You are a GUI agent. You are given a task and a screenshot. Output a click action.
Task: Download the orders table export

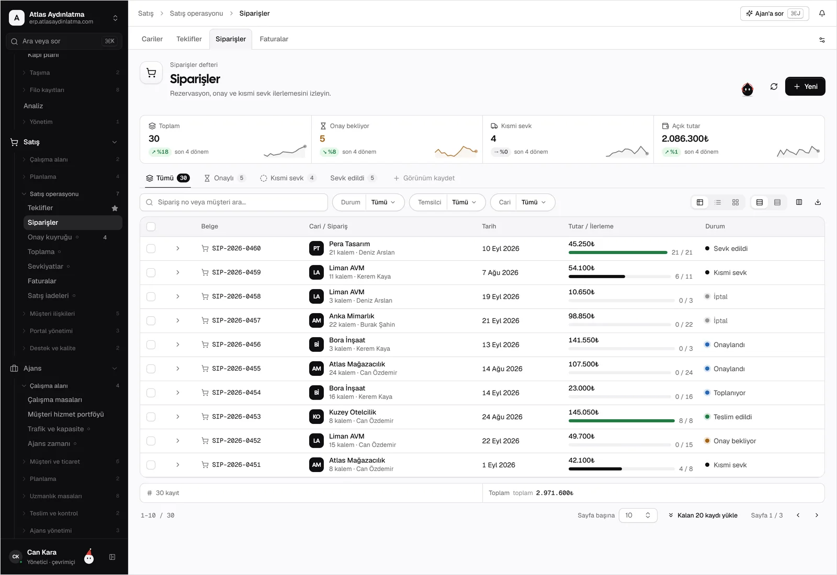tap(818, 202)
